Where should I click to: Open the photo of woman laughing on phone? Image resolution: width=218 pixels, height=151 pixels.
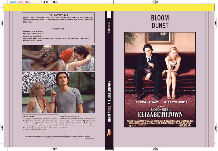[40, 58]
